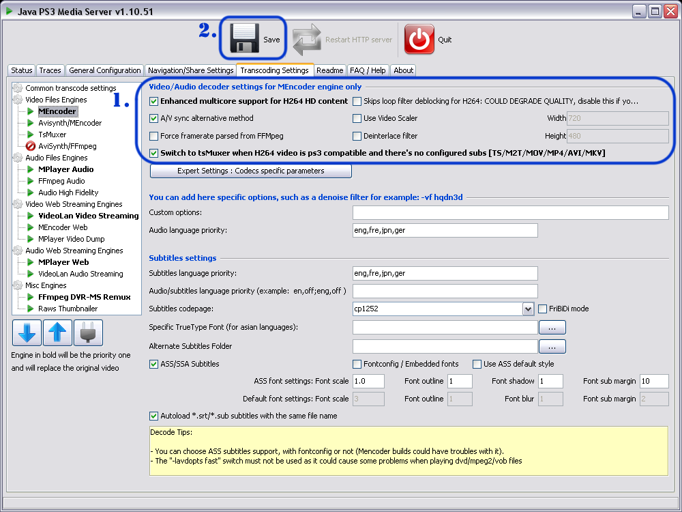Switch to the Status tab

(22, 70)
